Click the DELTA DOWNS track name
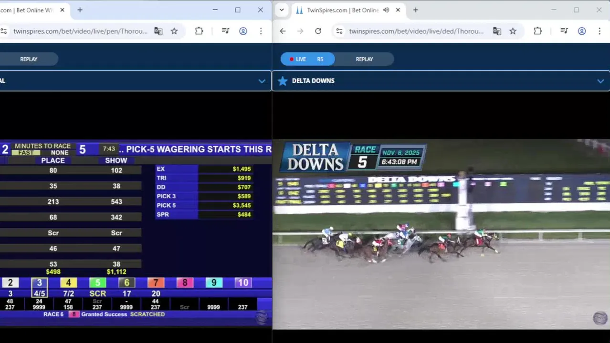 coord(313,81)
